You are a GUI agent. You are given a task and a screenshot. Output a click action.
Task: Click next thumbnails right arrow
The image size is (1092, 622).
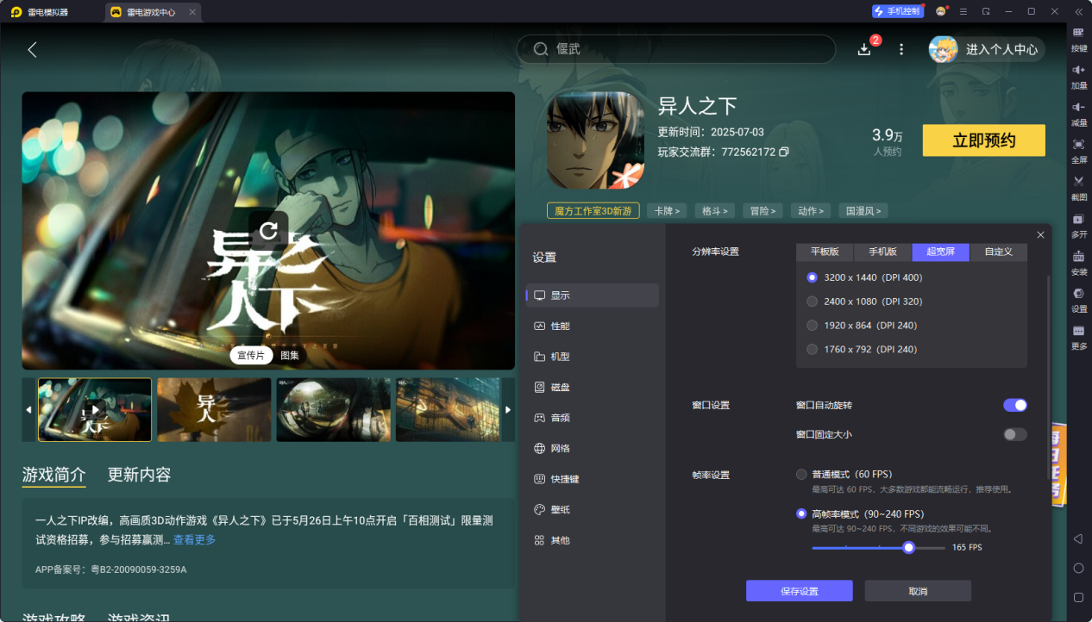pos(508,409)
